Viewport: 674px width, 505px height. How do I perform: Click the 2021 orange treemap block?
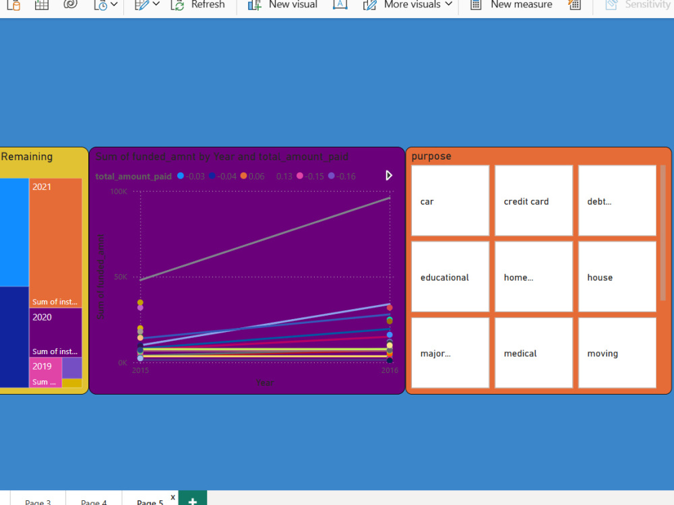55,242
